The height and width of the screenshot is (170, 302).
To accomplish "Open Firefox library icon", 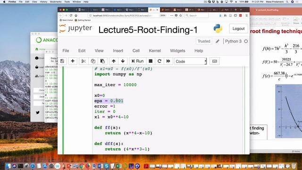I will click(x=225, y=16).
